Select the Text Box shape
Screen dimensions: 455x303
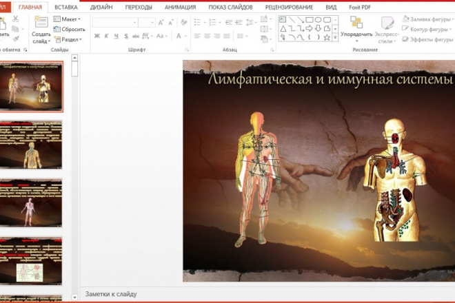[283, 20]
